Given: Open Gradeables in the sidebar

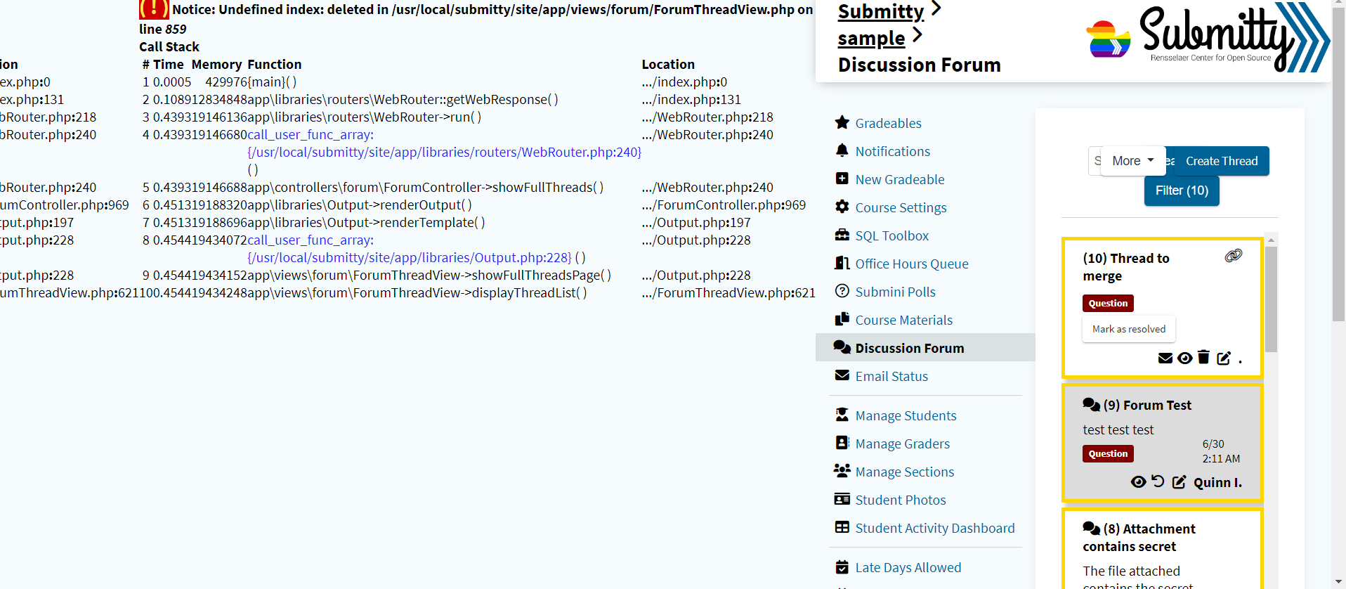Looking at the screenshot, I should 888,123.
